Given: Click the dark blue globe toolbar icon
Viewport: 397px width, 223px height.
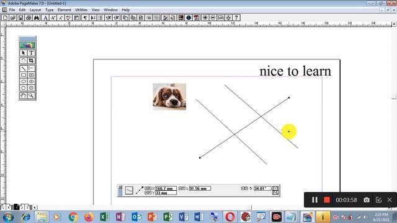Looking at the screenshot, I should coord(189,18).
